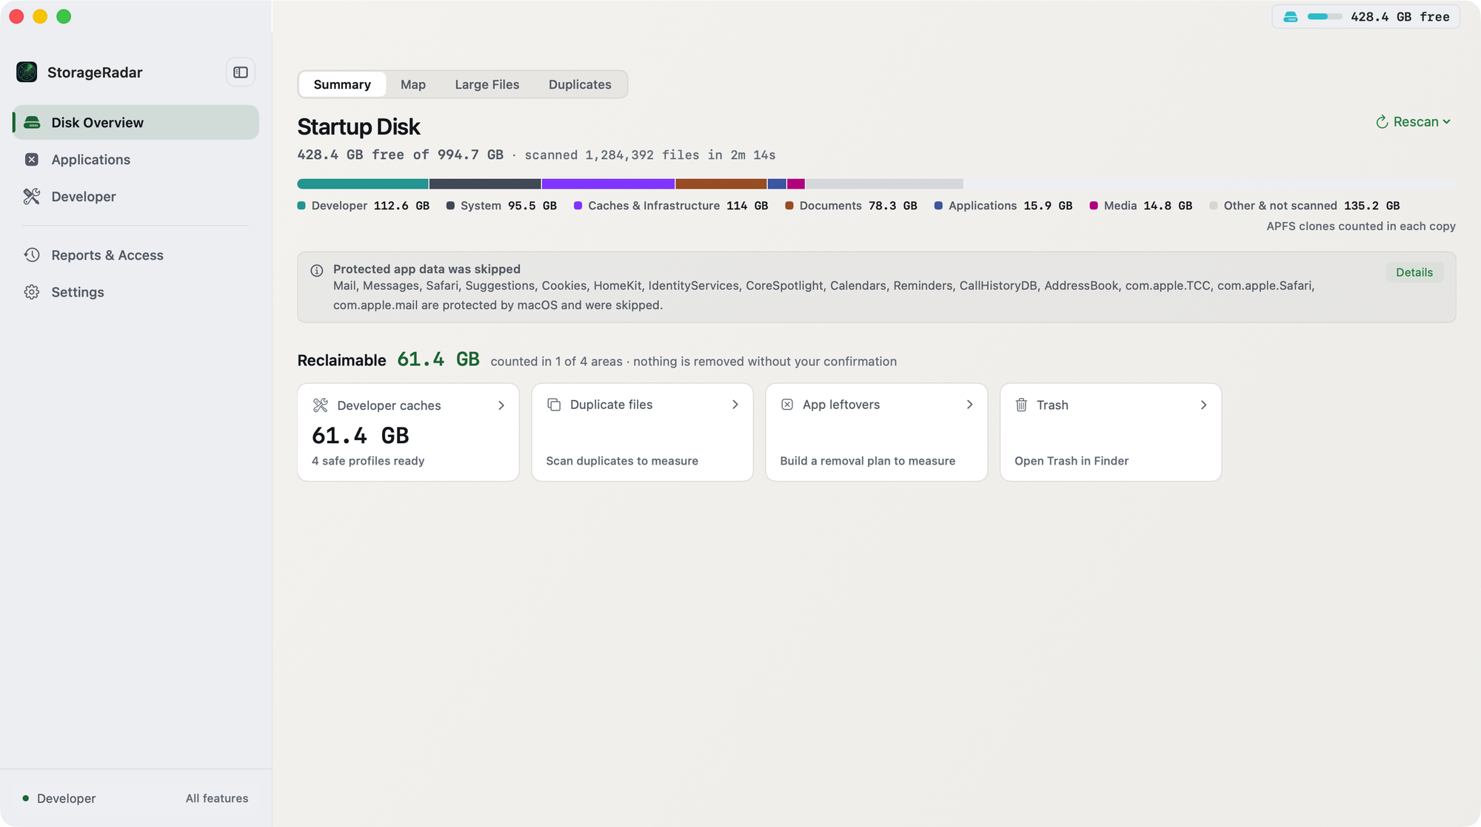Click the Developer status in sidebar footer
The image size is (1481, 827).
pyautogui.click(x=59, y=798)
